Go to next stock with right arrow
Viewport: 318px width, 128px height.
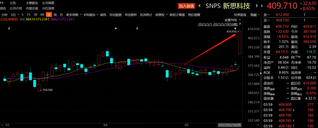(x=257, y=6)
